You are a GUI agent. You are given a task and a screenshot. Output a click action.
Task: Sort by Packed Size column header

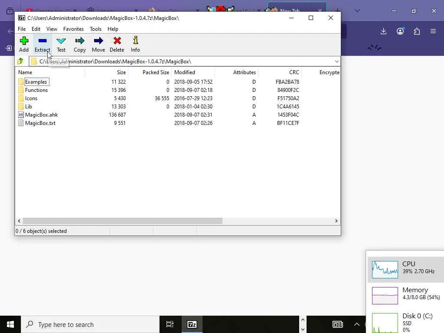coord(150,72)
